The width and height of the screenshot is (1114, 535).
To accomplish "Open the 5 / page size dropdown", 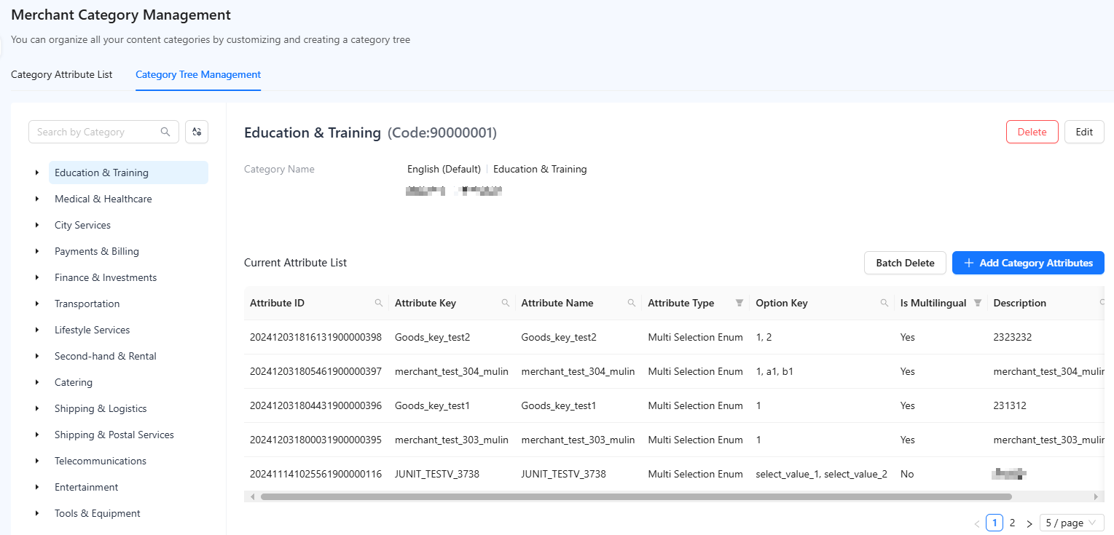I will (x=1072, y=523).
